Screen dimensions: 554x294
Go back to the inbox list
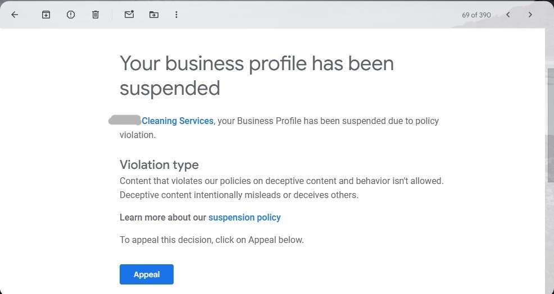(x=15, y=15)
